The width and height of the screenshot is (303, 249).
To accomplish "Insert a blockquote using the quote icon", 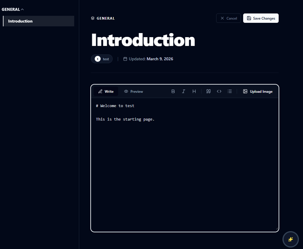I will [x=209, y=91].
